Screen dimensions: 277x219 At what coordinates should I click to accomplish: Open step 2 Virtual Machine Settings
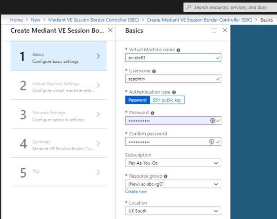(x=58, y=87)
